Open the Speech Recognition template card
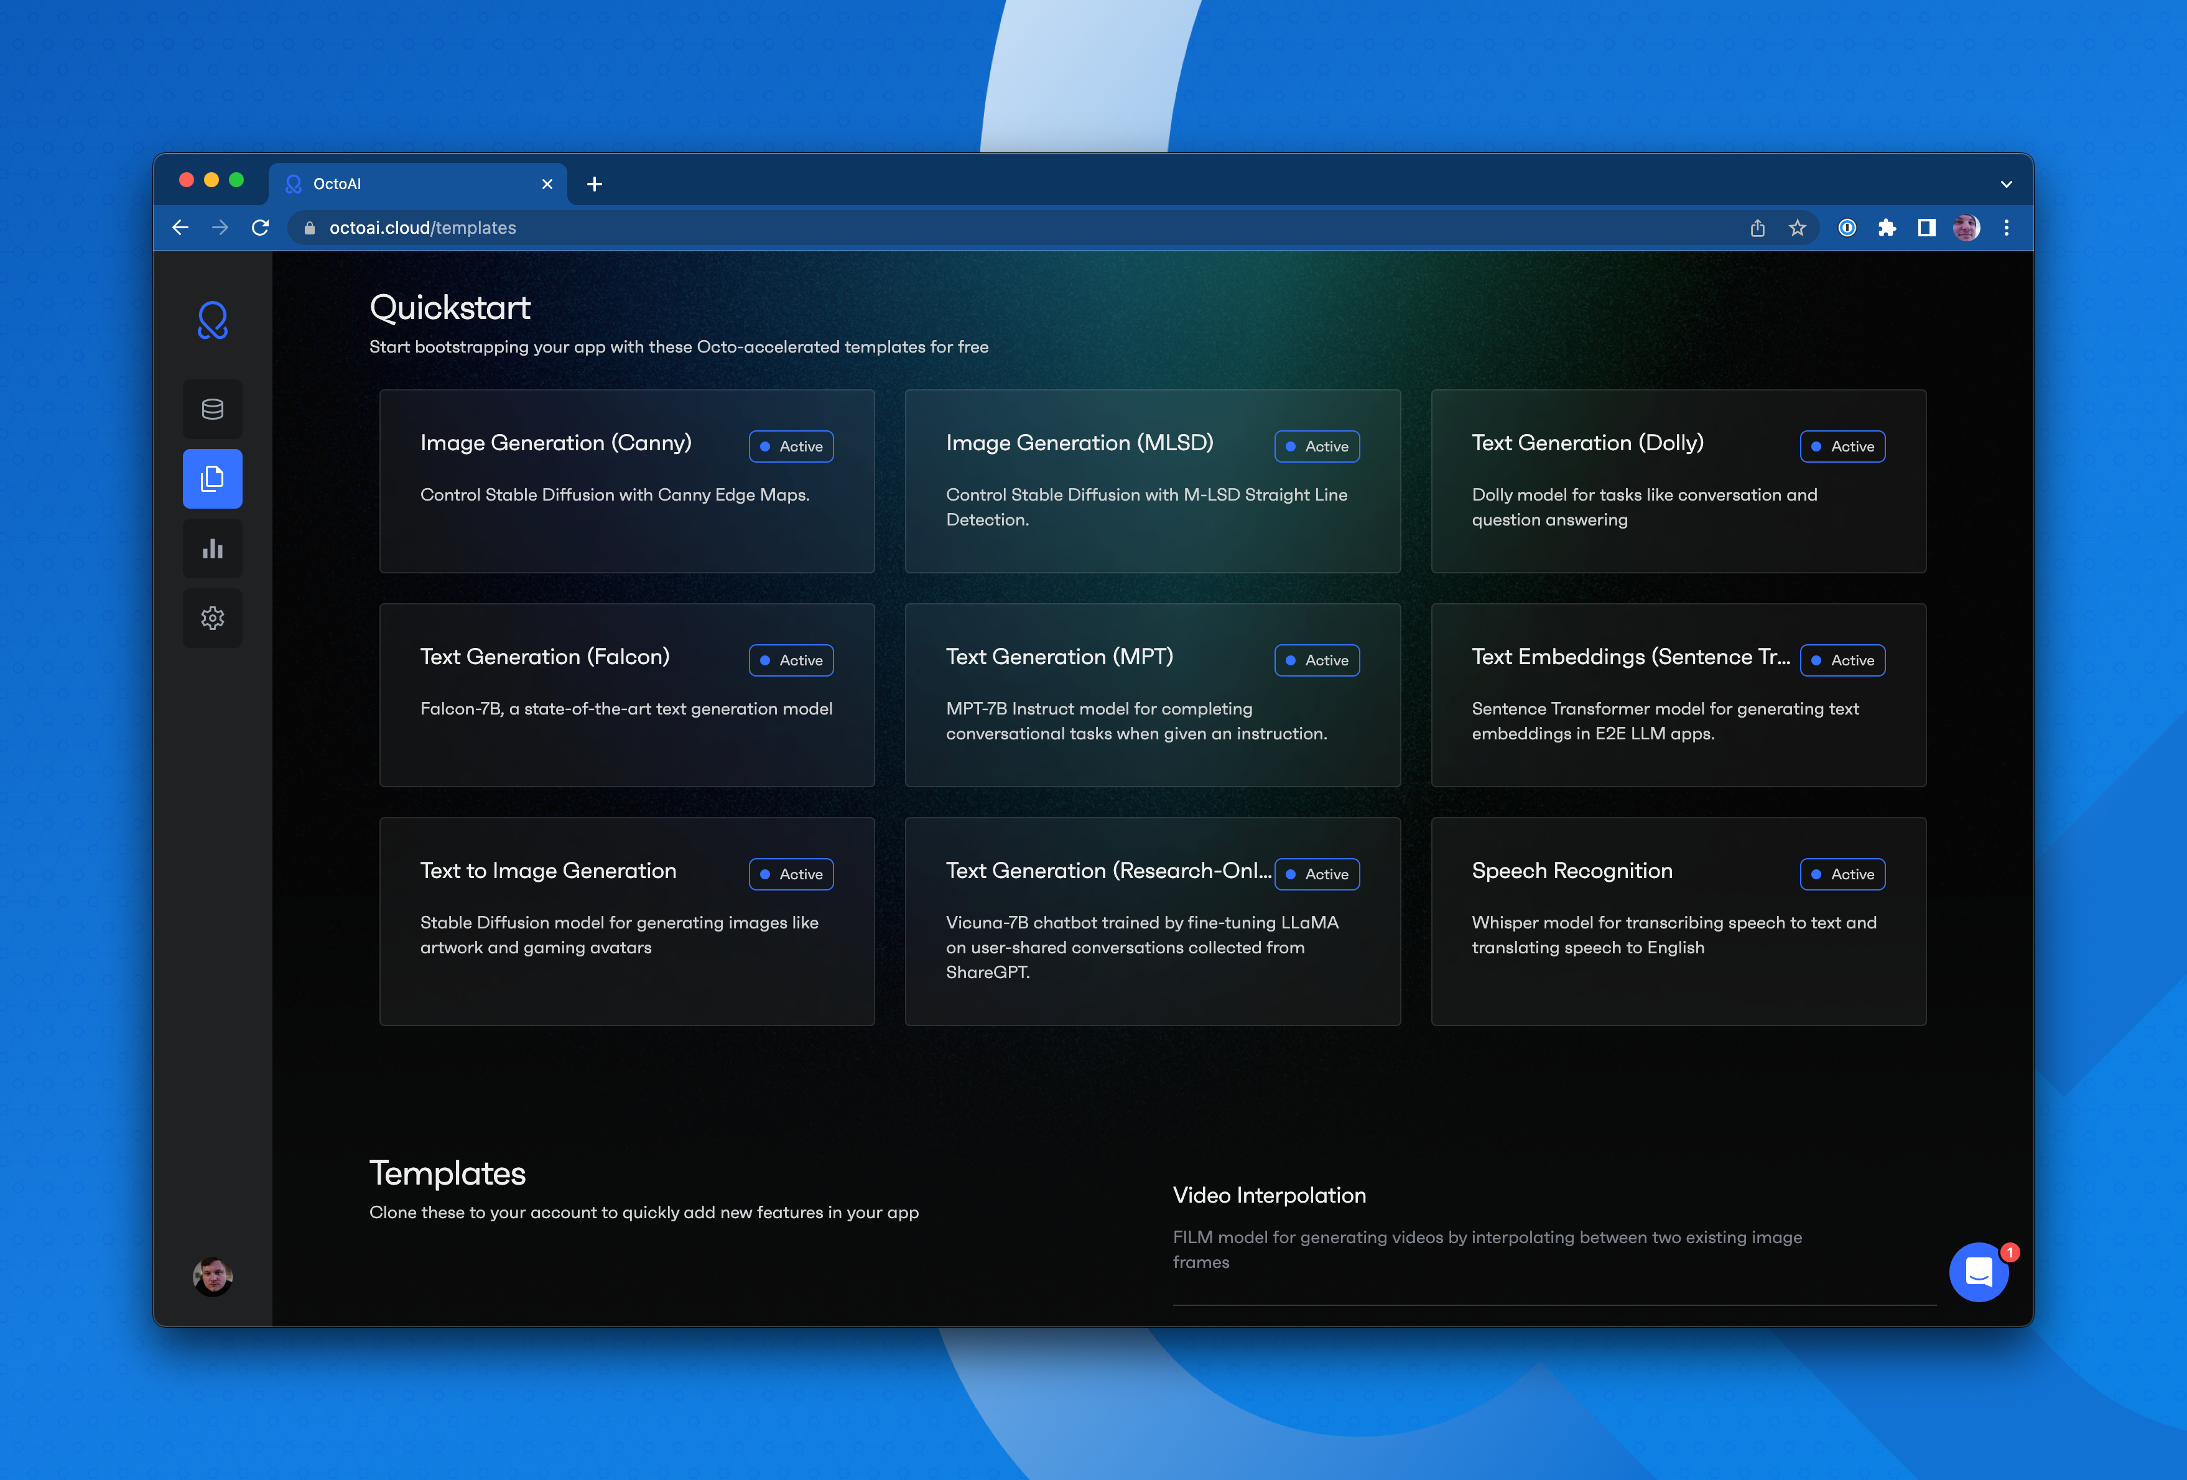 1678,920
